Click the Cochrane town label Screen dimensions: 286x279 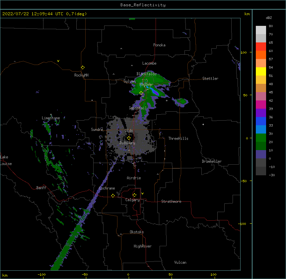point(107,188)
